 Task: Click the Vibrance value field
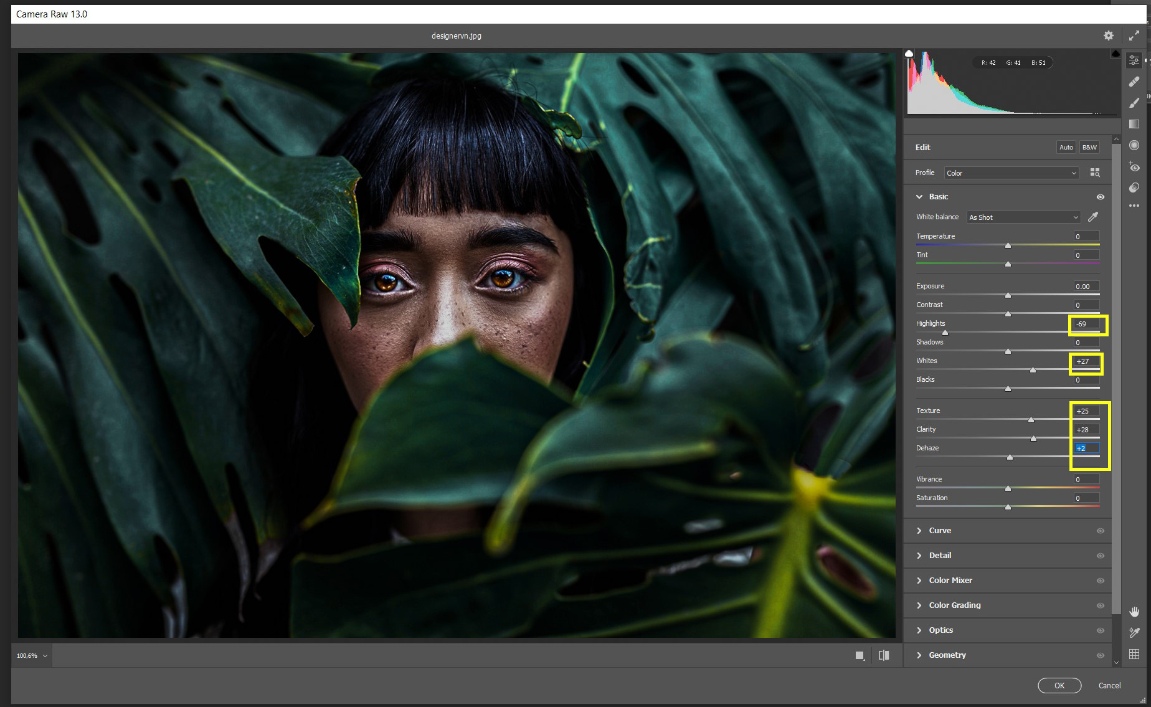[x=1087, y=480]
